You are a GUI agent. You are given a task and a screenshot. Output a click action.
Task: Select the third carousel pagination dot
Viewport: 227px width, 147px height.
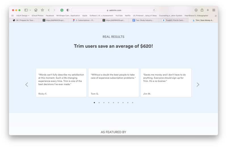[104, 103]
